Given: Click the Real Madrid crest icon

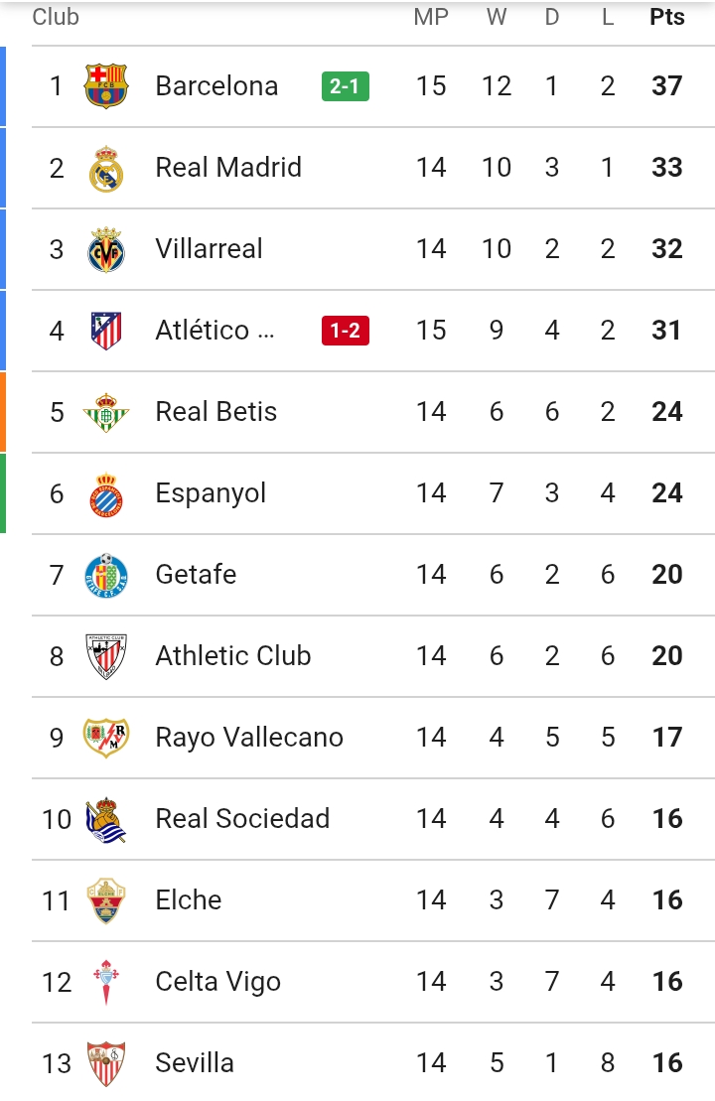Looking at the screenshot, I should (x=106, y=168).
